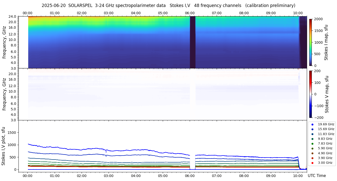Click the 'Stokes I,V plot, sfu' axis label
Viewport: 337px width, 181px height.
(3, 146)
